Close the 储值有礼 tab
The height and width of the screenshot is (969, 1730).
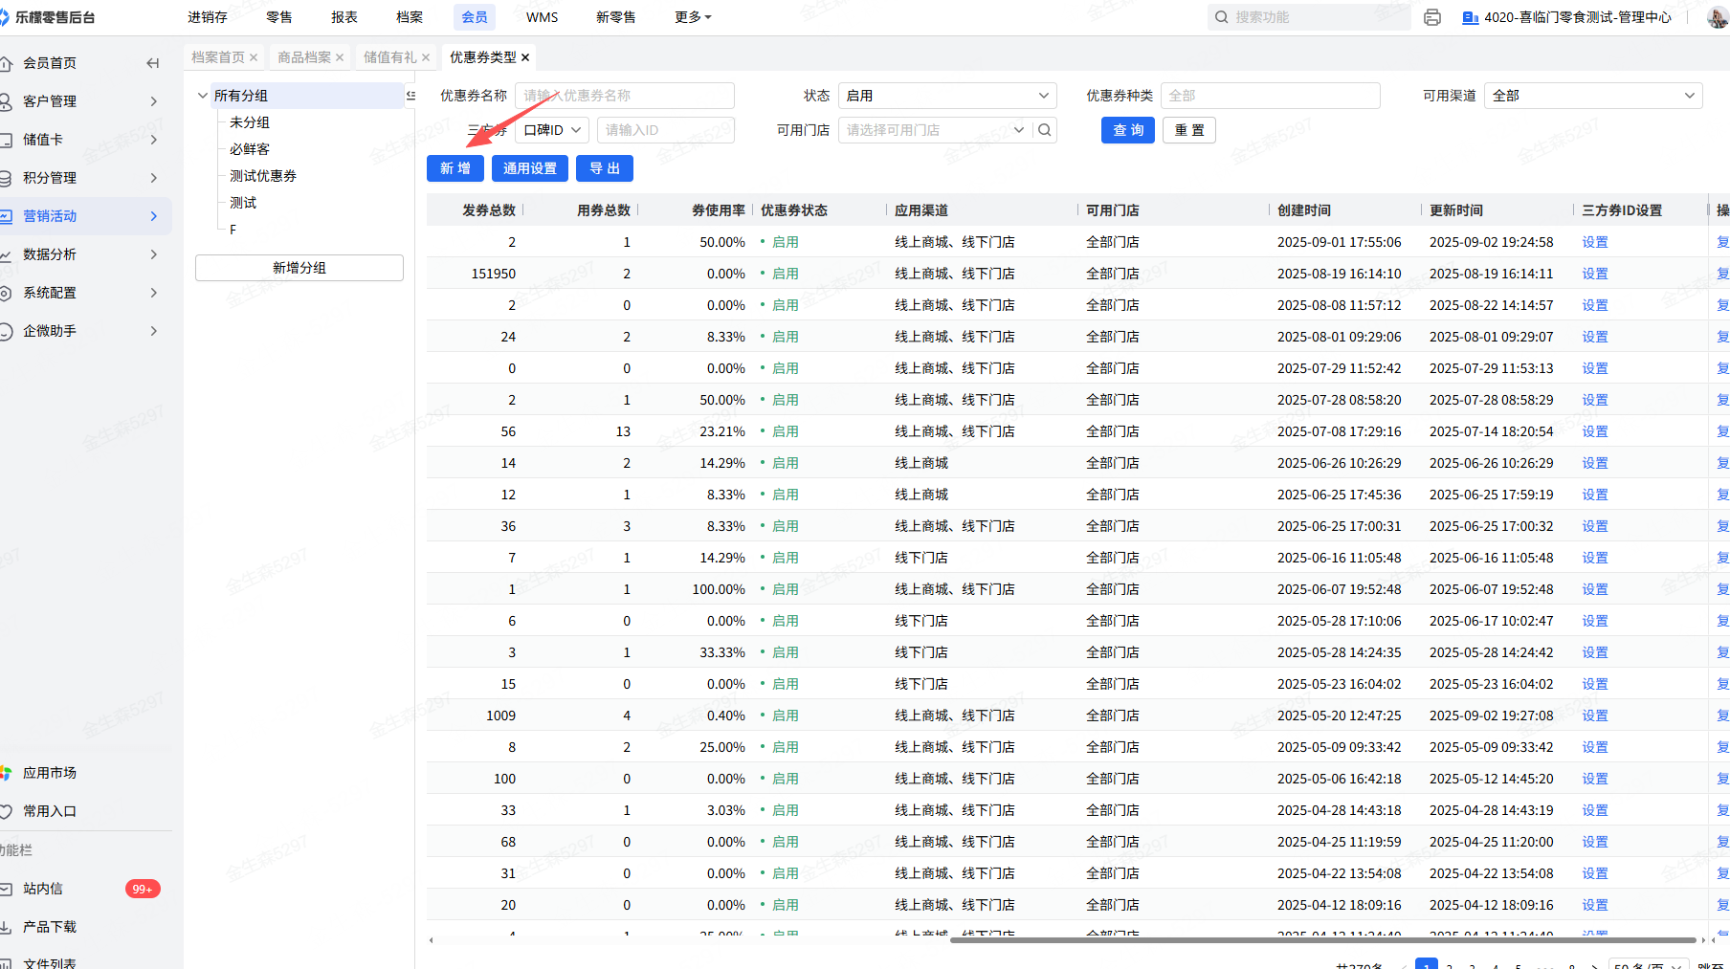[426, 57]
